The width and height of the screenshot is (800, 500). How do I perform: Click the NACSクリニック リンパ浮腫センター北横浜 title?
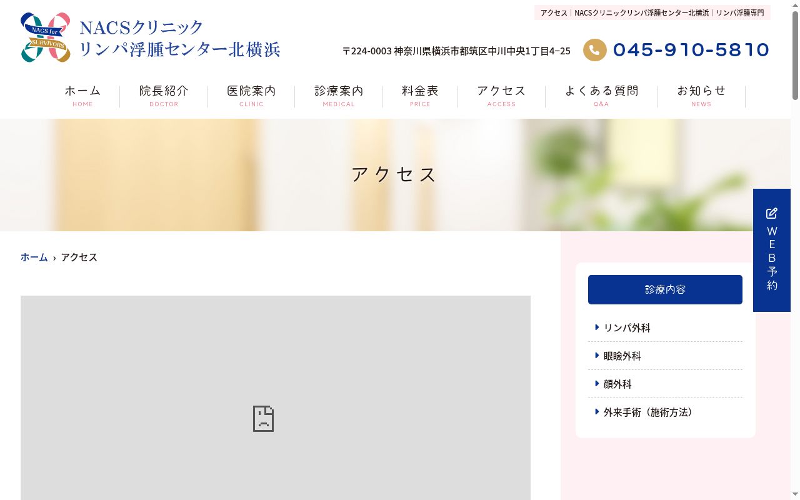pyautogui.click(x=179, y=38)
